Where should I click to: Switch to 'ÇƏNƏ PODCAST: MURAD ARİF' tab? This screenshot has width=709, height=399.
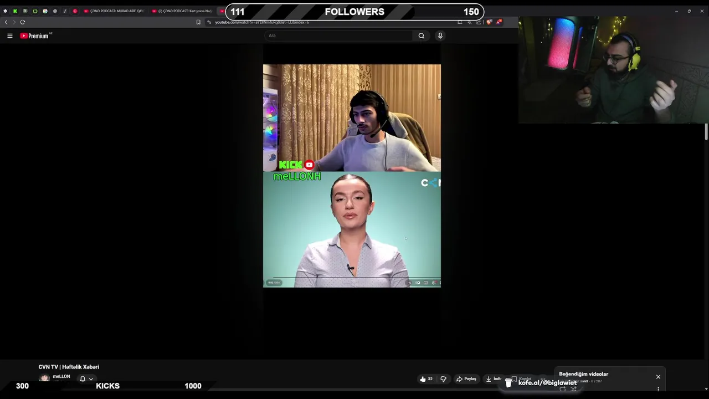coord(114,11)
